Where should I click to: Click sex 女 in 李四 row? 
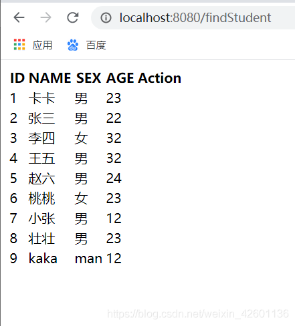[x=81, y=138]
